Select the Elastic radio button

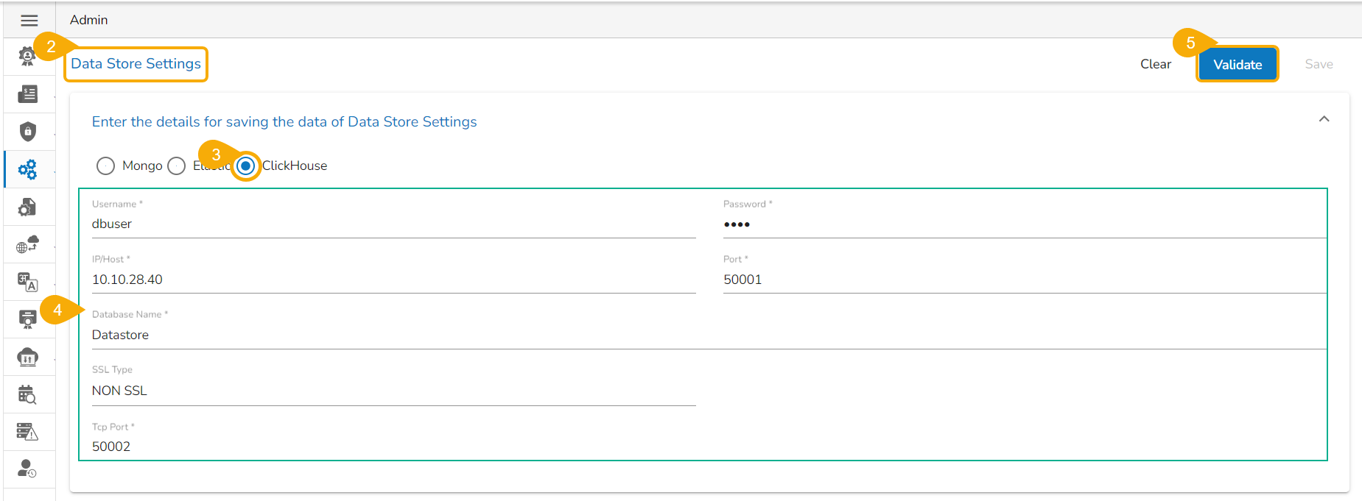(177, 166)
